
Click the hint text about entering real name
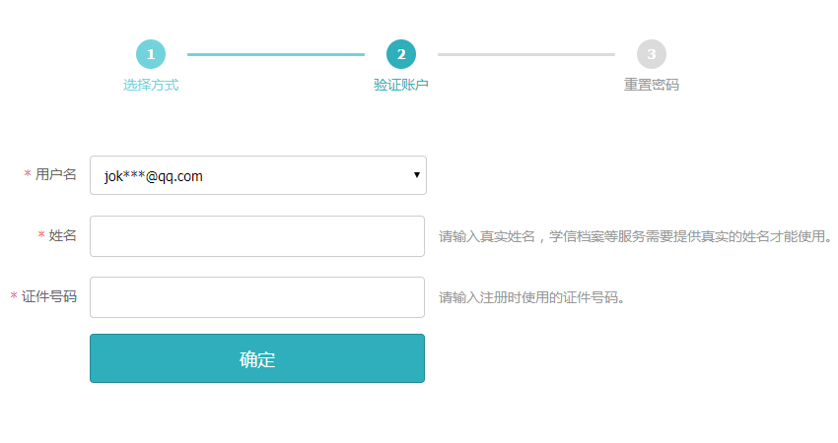pyautogui.click(x=636, y=237)
